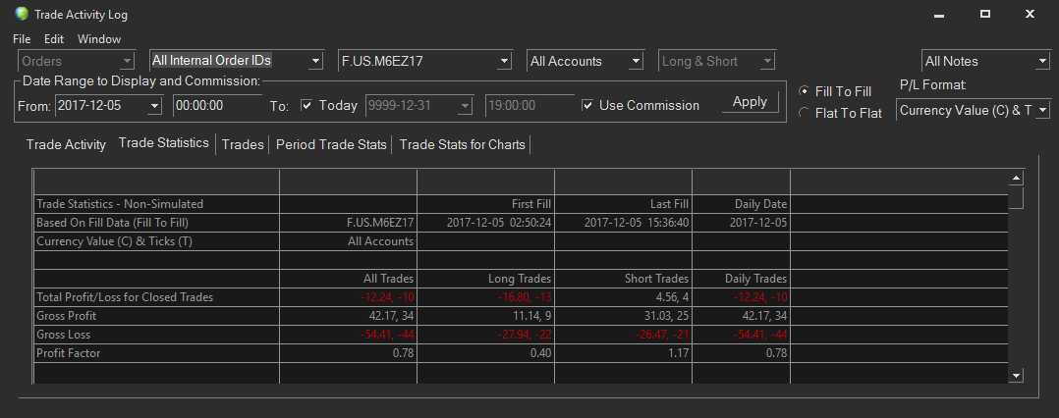This screenshot has height=418, width=1059.
Task: Open the File menu
Action: point(22,39)
